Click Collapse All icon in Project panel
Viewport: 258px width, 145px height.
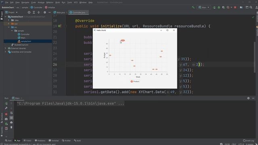point(39,12)
